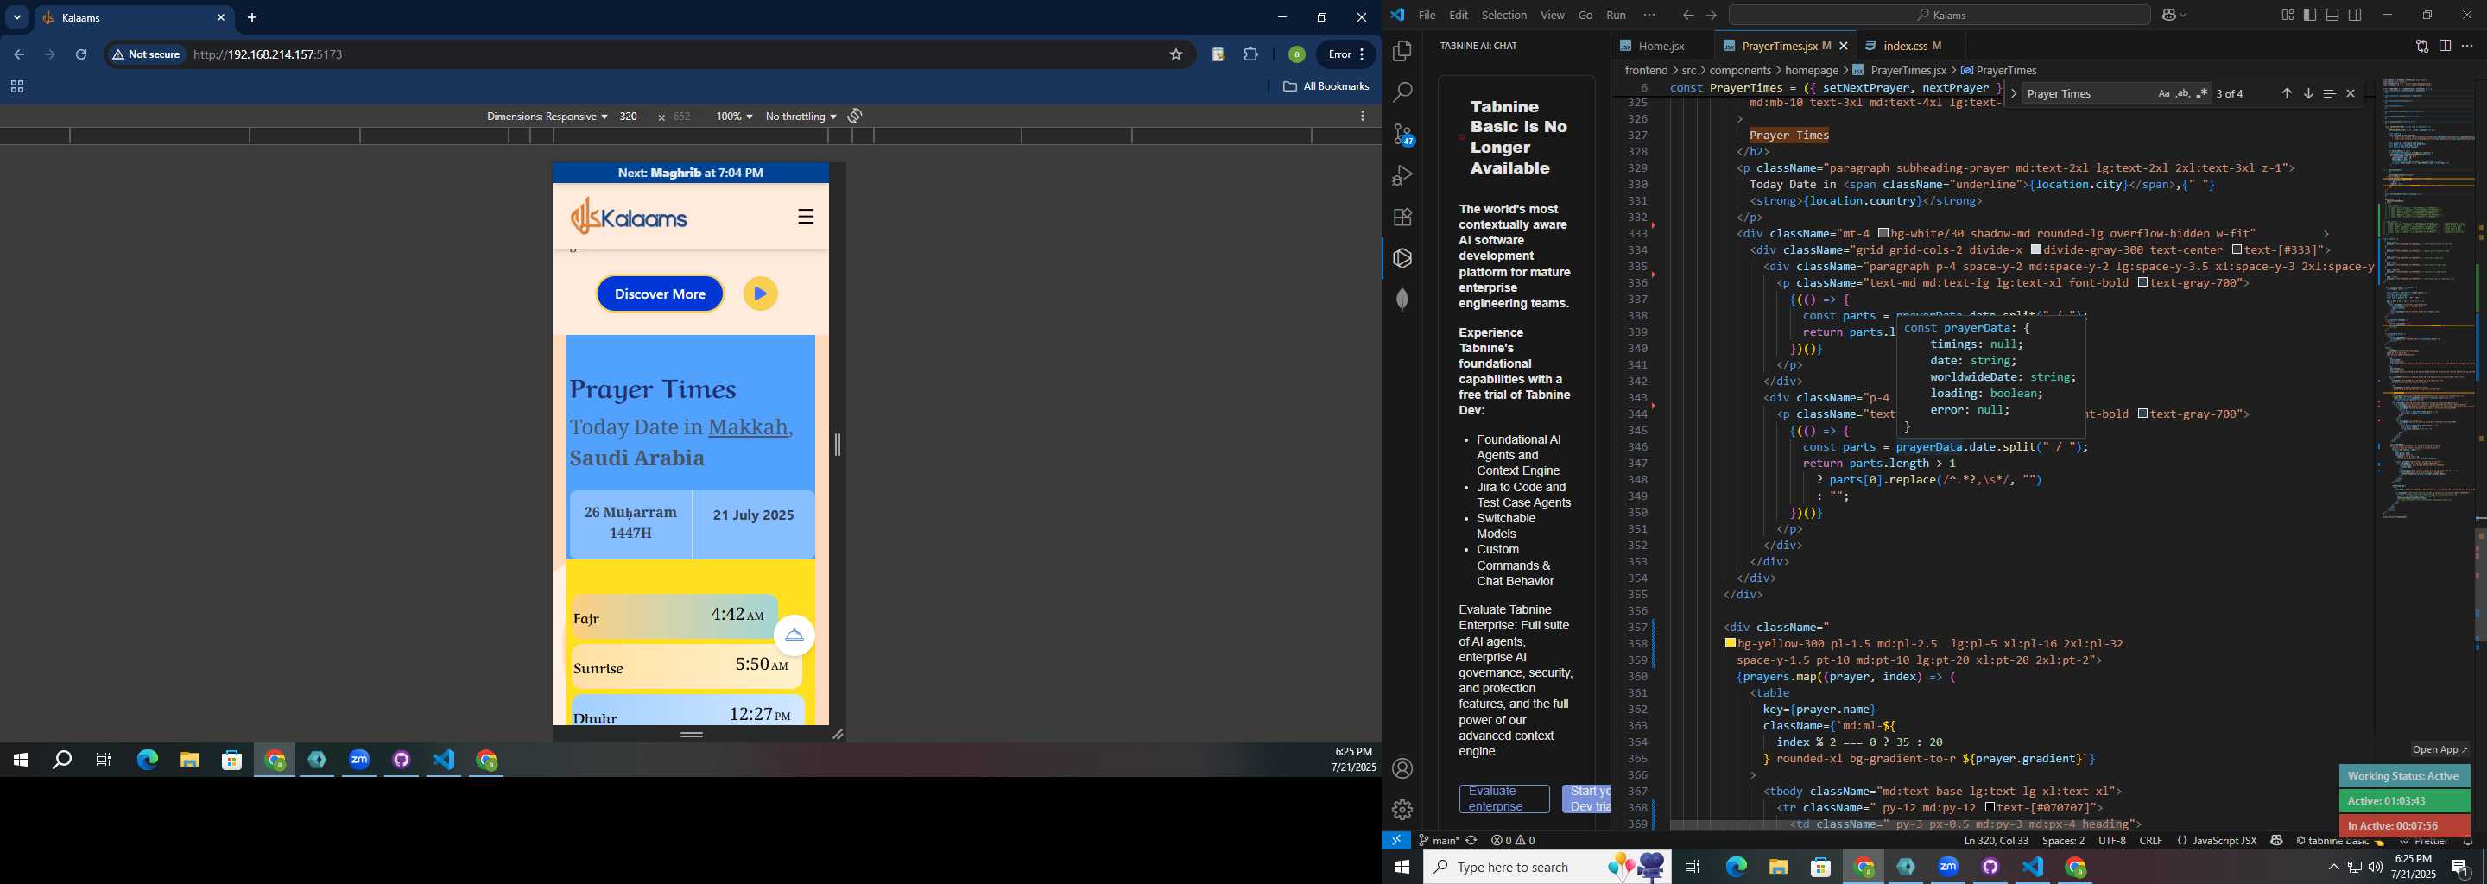Go forward in VS Code navigation history
The width and height of the screenshot is (2487, 884).
1711,16
